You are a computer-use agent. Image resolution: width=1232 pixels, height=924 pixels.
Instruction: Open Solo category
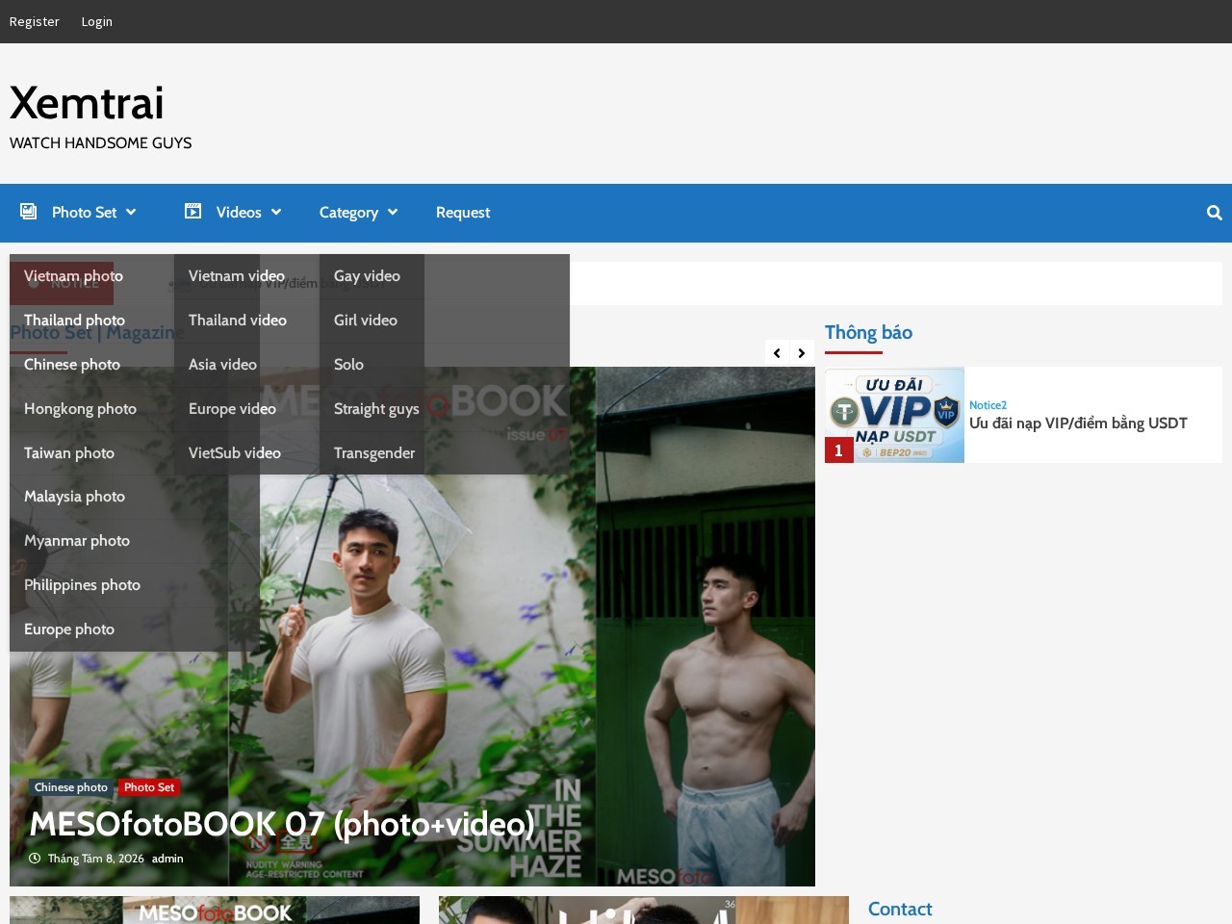(x=348, y=365)
